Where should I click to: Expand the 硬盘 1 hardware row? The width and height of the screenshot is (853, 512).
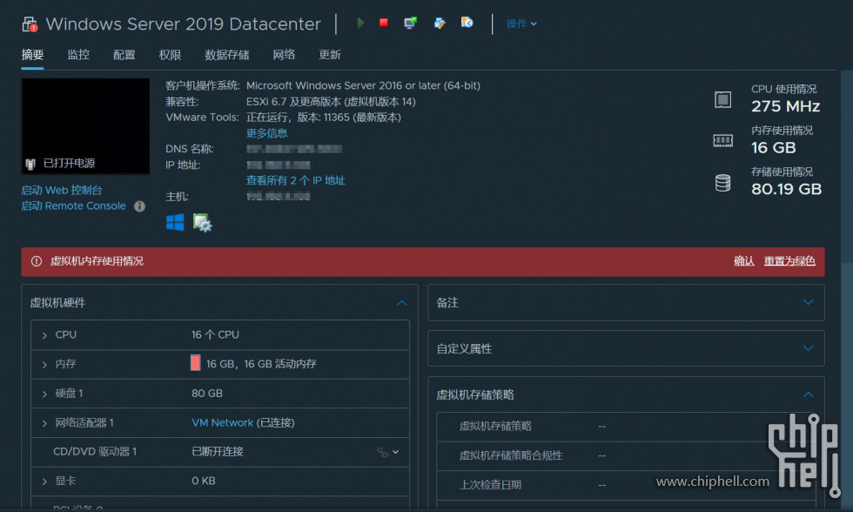(x=44, y=394)
